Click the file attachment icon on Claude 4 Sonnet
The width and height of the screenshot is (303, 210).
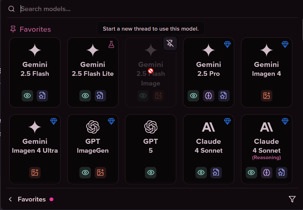[216, 173]
